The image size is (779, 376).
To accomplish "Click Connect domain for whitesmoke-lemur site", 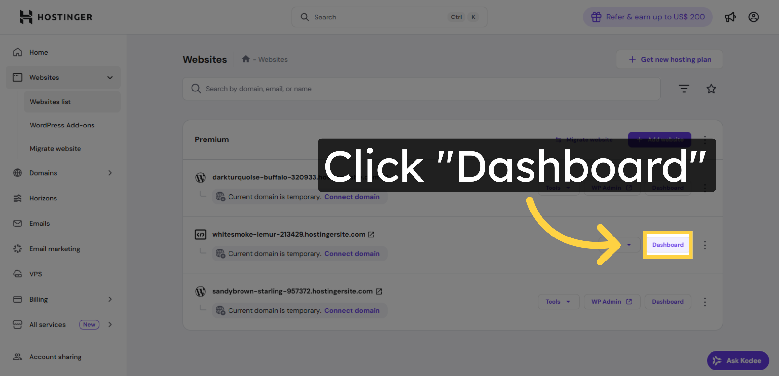I will click(352, 253).
